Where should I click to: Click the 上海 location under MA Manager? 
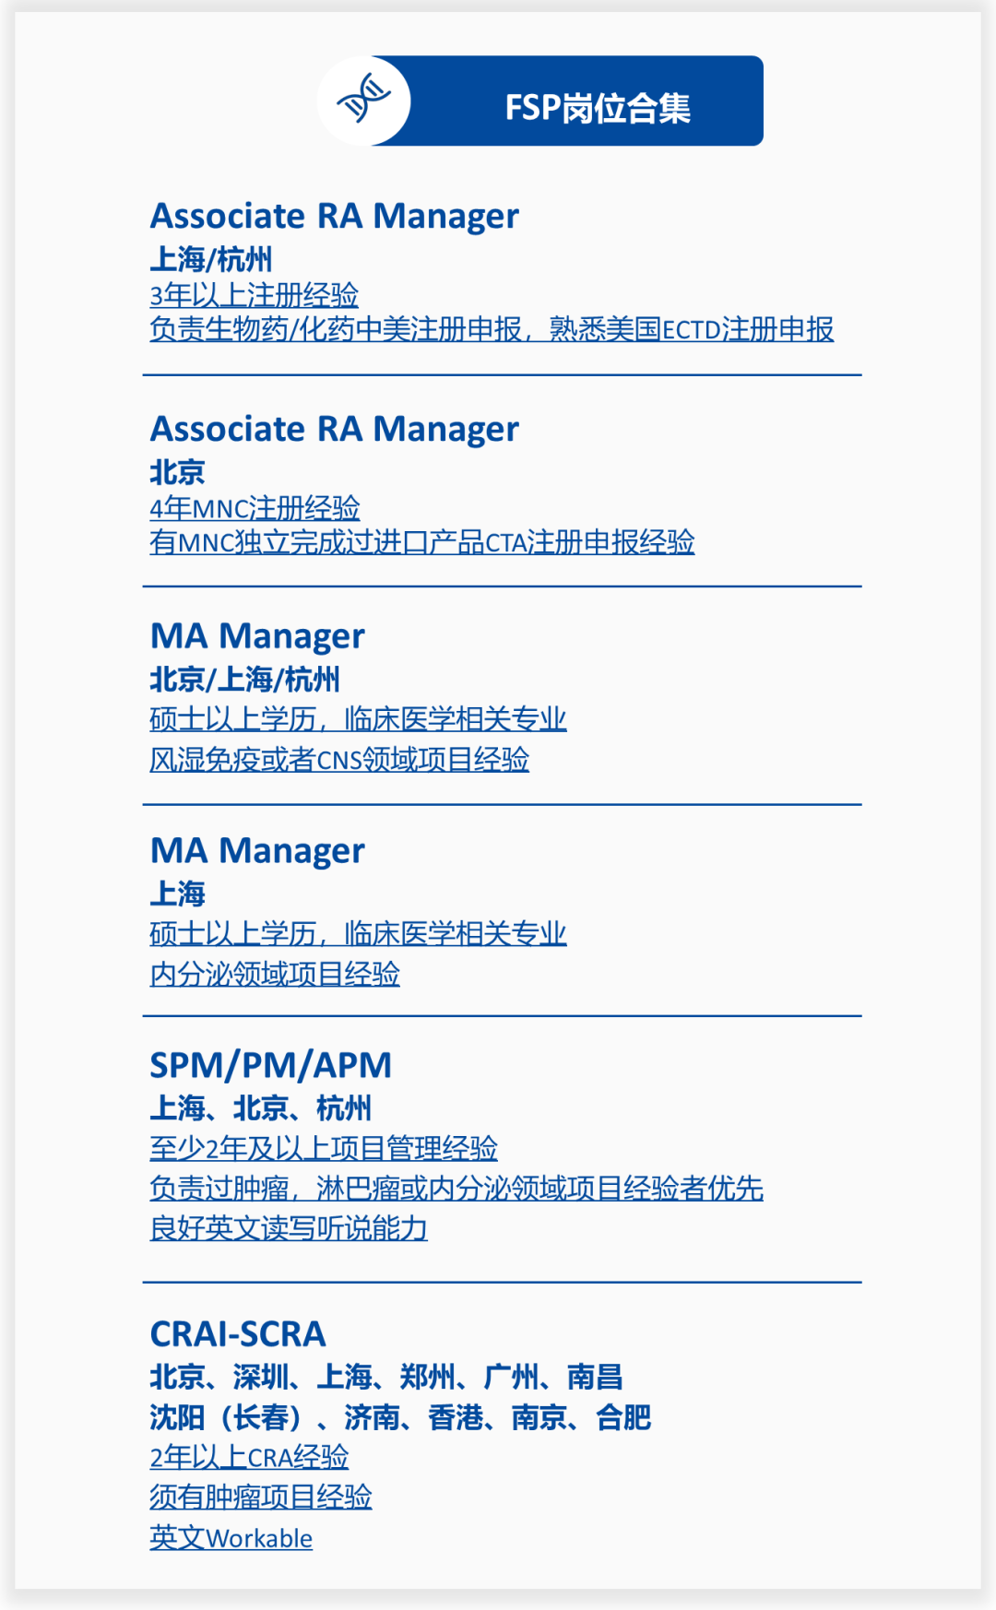click(x=178, y=894)
